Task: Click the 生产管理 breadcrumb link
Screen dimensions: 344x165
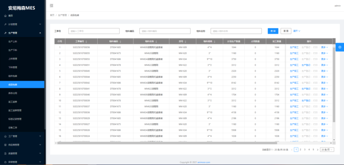Action: tap(62, 15)
